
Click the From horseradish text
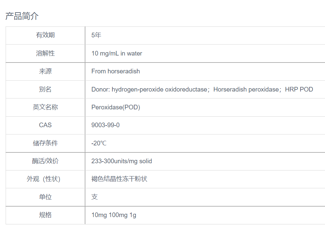(115, 71)
